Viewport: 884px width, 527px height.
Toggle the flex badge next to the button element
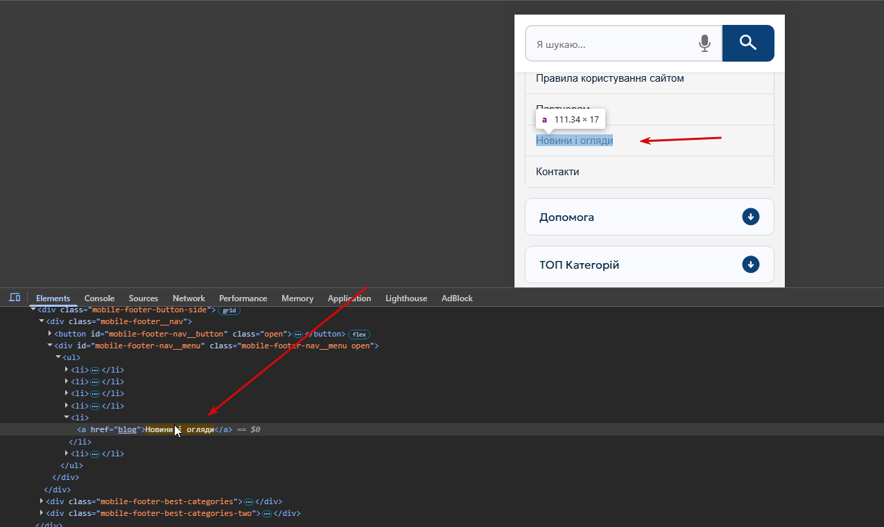point(358,334)
